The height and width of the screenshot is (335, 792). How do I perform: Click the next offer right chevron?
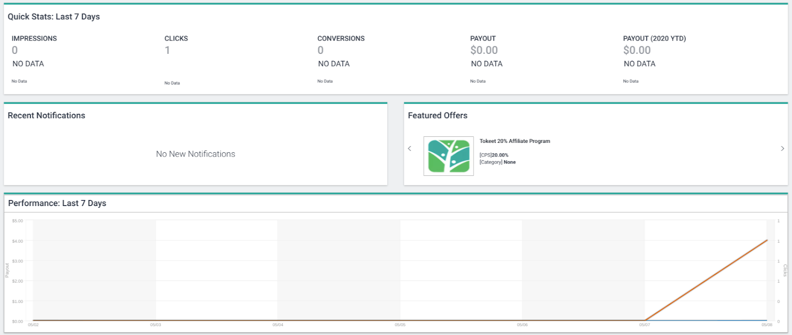[782, 148]
